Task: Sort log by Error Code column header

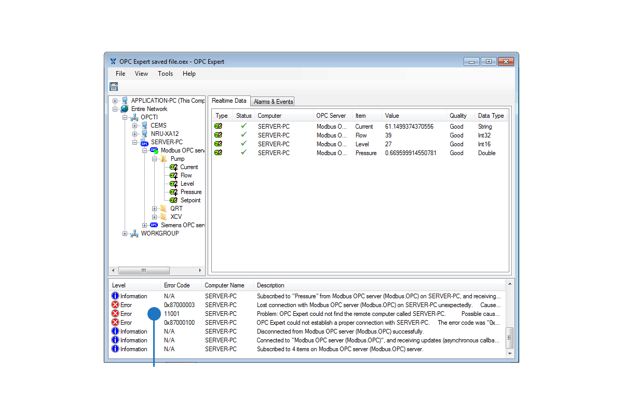Action: coord(181,285)
